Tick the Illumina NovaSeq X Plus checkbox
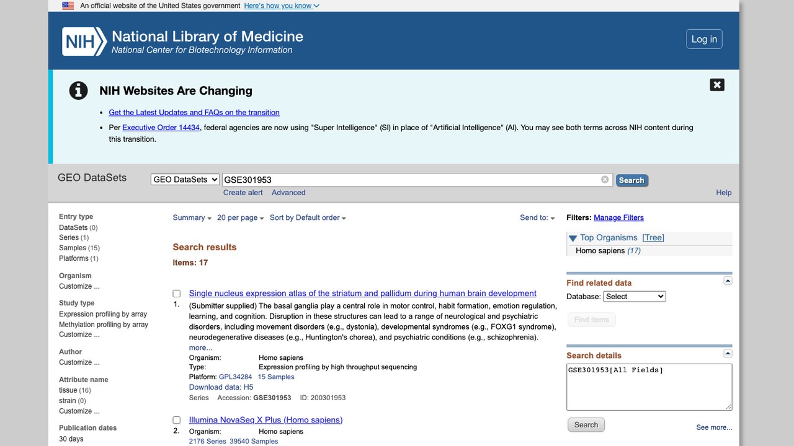794x446 pixels. click(177, 420)
